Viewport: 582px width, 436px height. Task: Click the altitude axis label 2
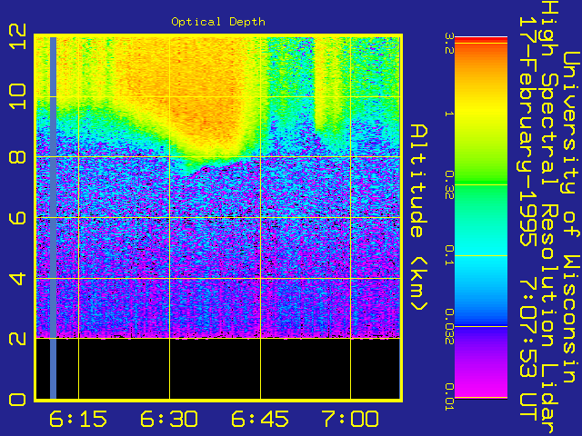click(17, 339)
